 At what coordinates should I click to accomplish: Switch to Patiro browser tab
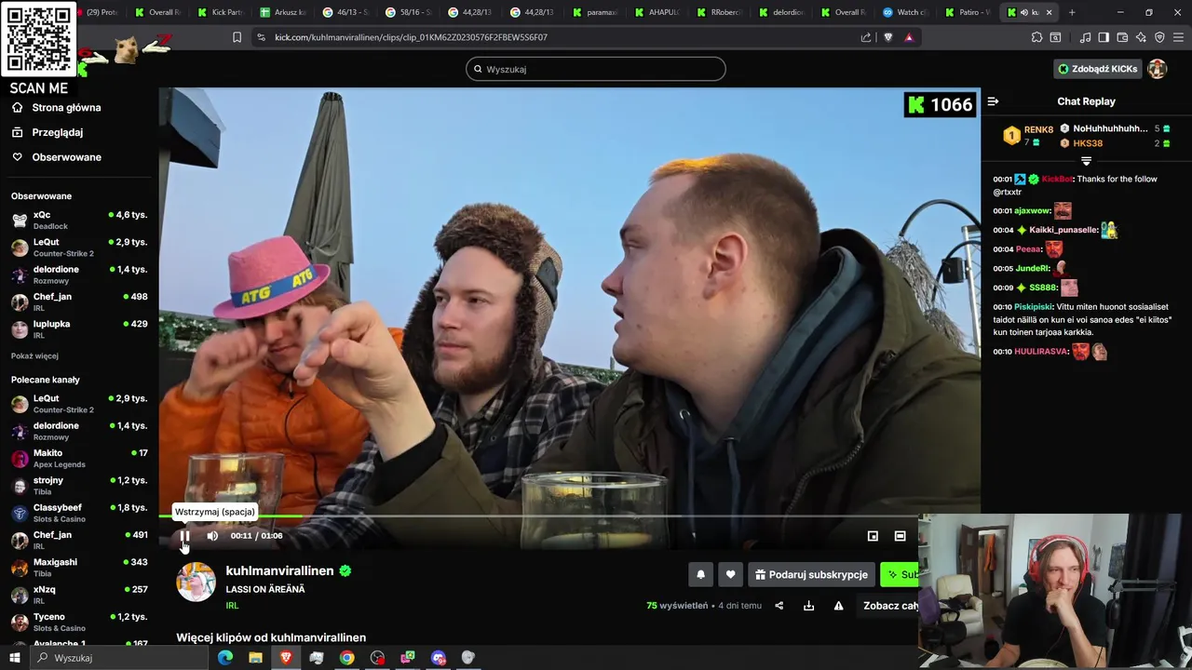968,12
